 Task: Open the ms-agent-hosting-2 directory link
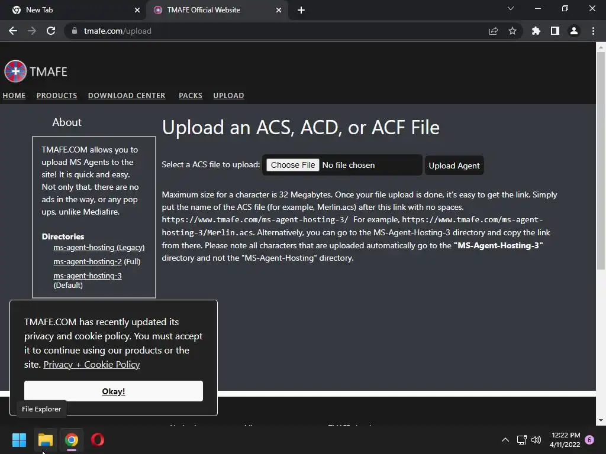coord(88,261)
